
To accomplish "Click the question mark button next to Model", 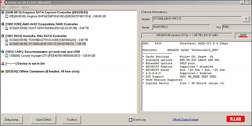I will tap(246, 19).
